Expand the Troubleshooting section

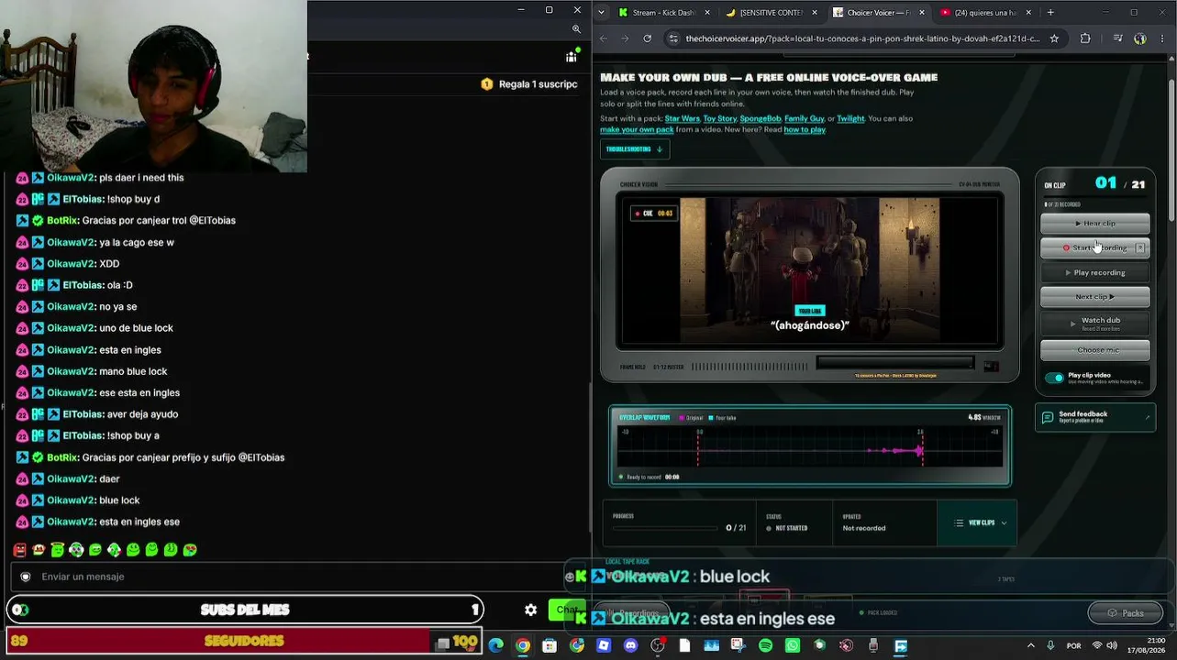635,148
